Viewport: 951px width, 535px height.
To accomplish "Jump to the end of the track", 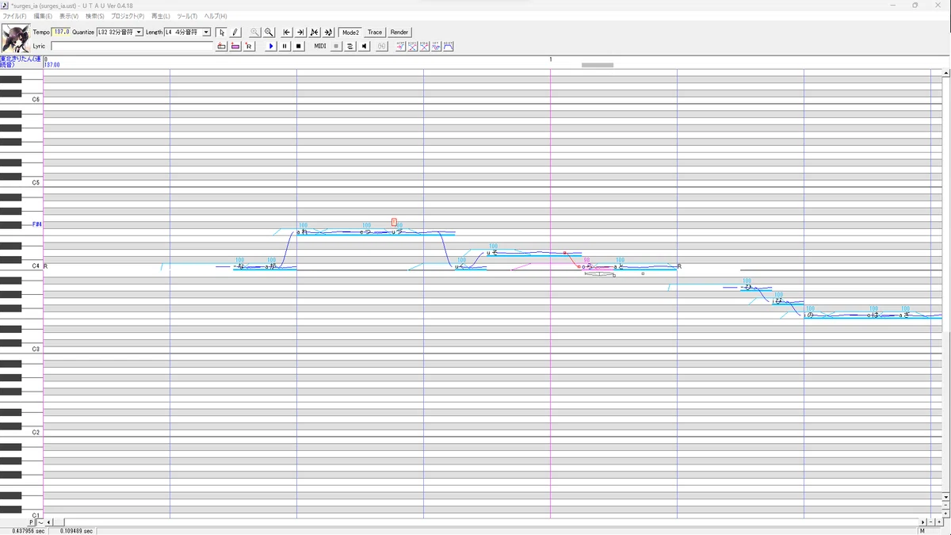I will tap(300, 32).
